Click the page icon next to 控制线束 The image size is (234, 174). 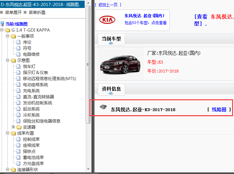click(x=18, y=139)
